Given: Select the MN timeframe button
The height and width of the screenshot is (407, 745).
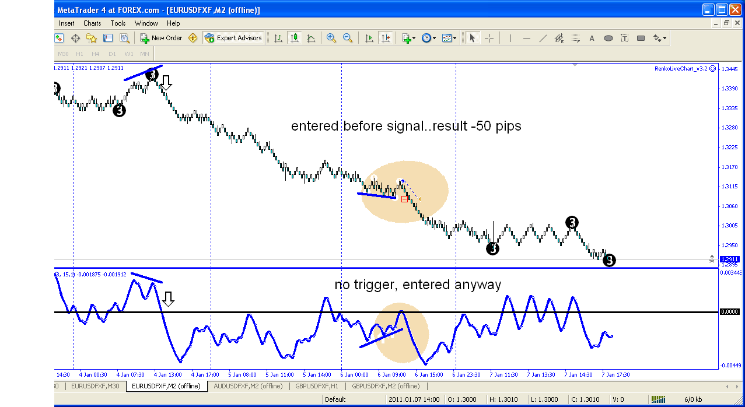Looking at the screenshot, I should 145,54.
